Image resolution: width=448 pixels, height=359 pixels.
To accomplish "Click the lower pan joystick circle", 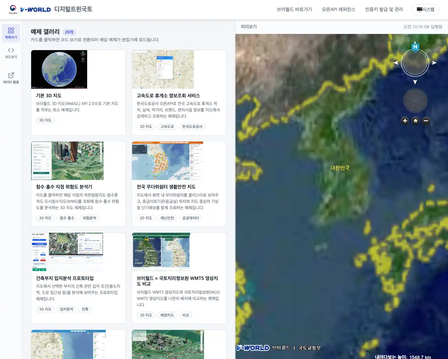I will point(415,101).
